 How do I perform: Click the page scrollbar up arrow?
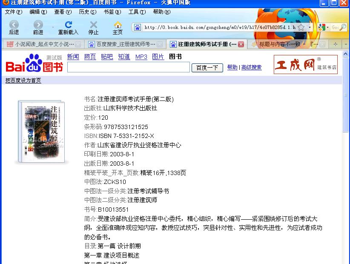point(345,54)
